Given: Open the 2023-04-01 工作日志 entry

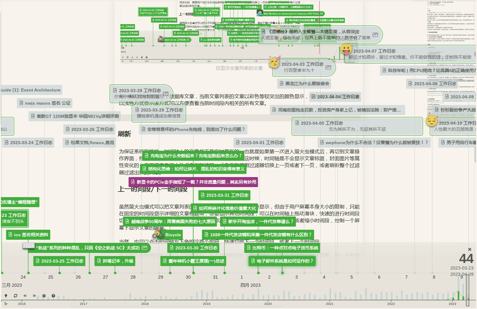Looking at the screenshot, I should point(260,143).
